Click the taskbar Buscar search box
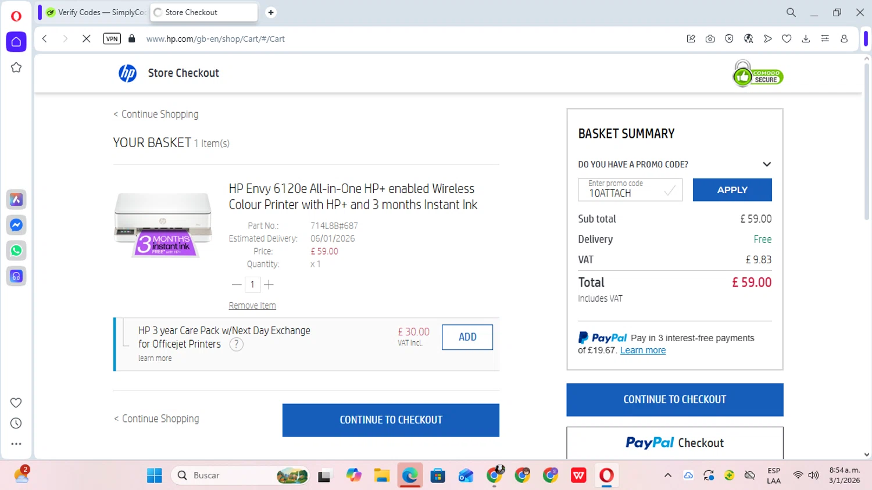 pos(240,475)
